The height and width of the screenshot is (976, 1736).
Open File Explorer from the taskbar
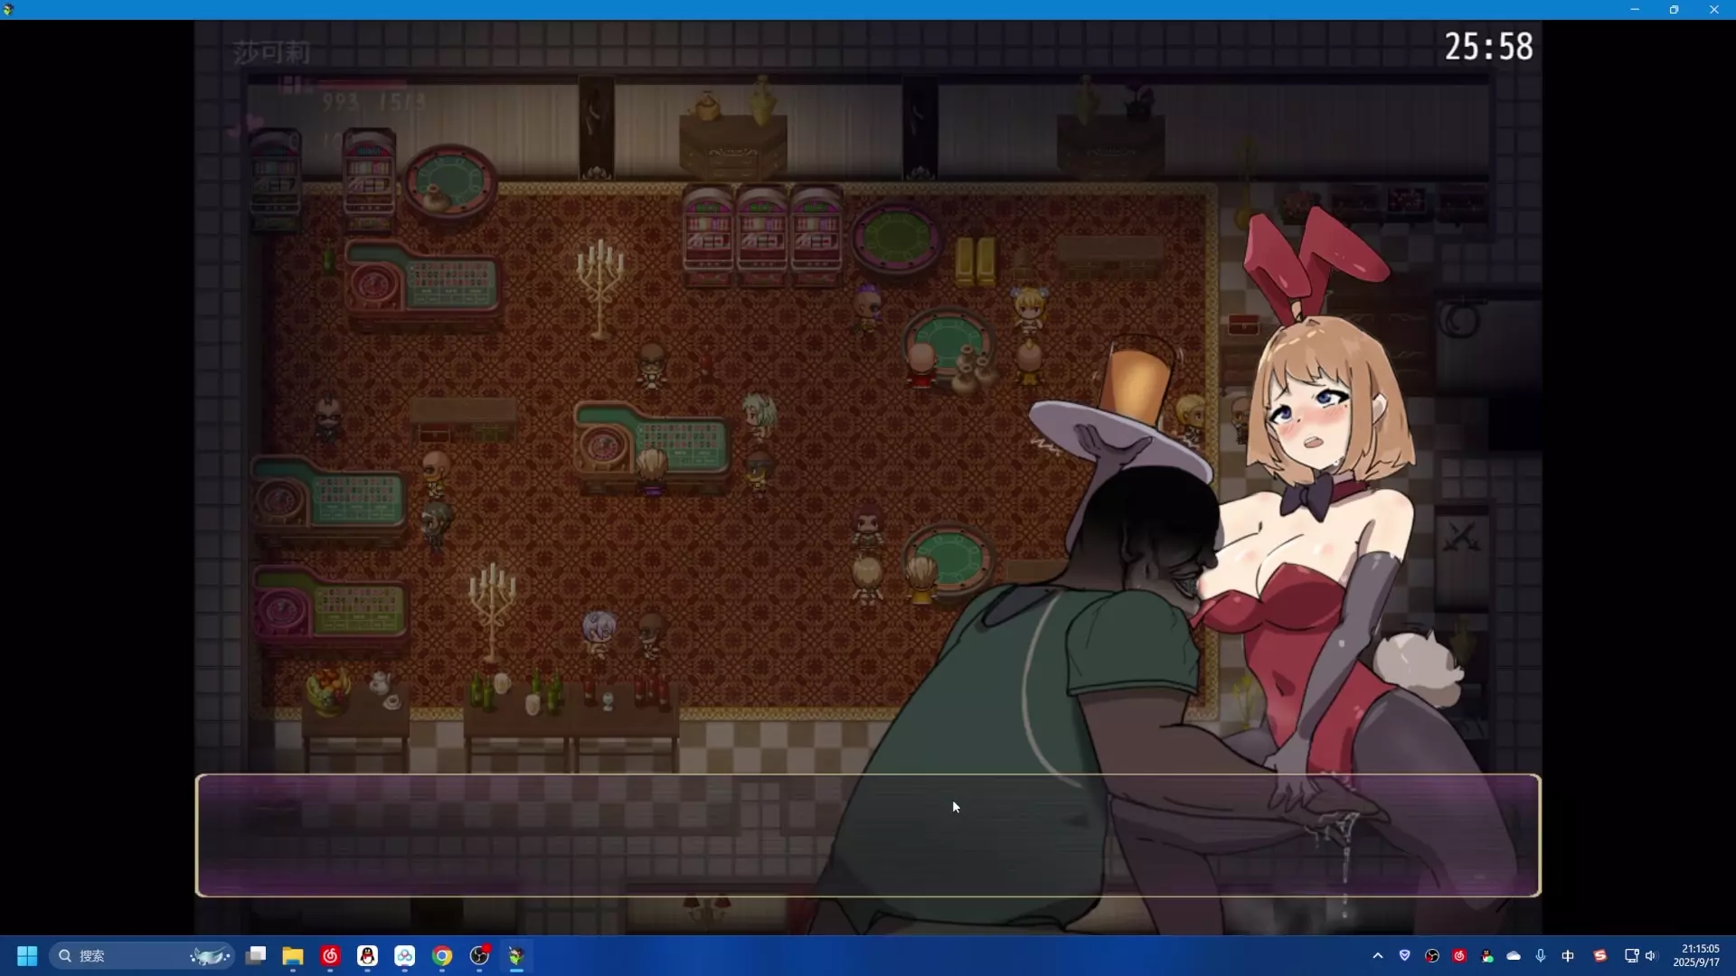click(x=293, y=955)
